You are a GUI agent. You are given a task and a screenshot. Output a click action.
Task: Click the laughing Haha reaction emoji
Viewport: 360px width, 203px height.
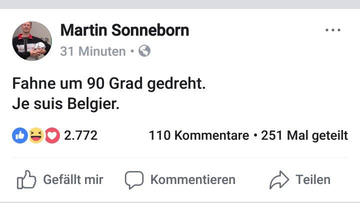[35, 135]
